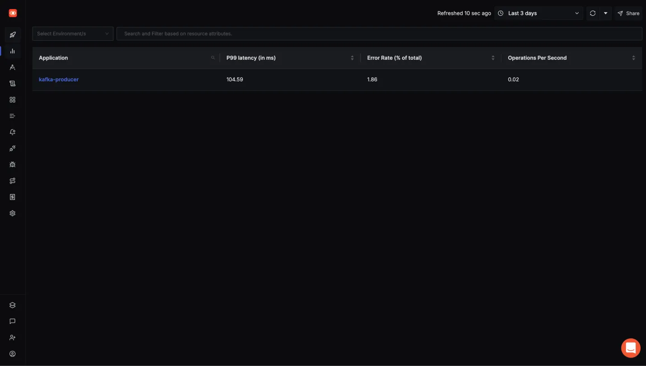Click the refresh icon button
646x366 pixels.
tap(593, 13)
